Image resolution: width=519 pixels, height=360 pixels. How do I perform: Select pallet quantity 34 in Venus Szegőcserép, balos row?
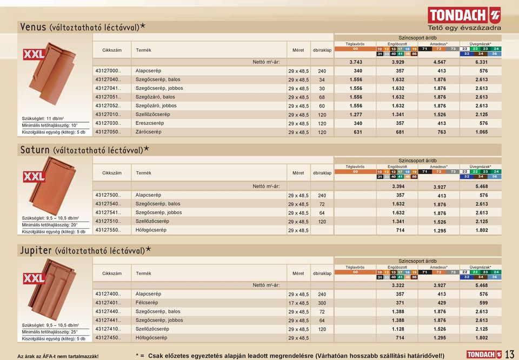pos(322,80)
